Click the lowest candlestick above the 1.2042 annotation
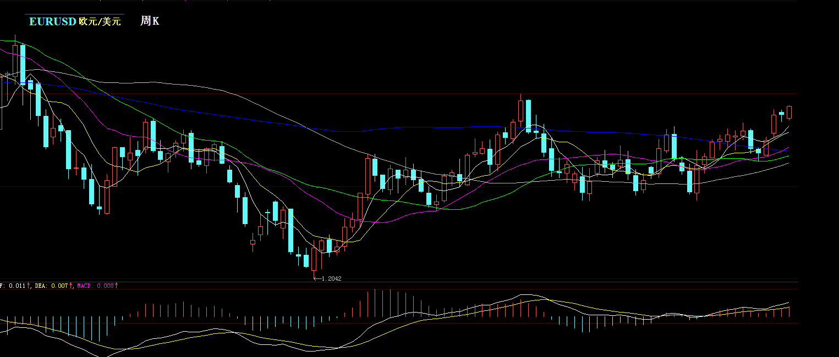 314,258
